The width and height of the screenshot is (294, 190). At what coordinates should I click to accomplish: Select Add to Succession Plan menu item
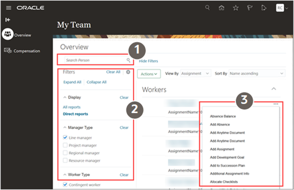tap(228, 165)
